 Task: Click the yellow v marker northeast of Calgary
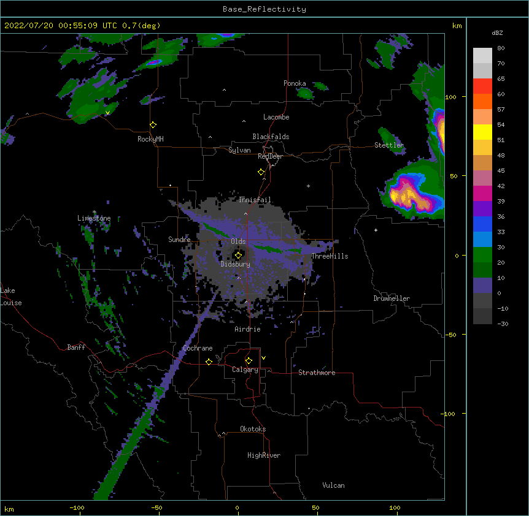pos(263,358)
